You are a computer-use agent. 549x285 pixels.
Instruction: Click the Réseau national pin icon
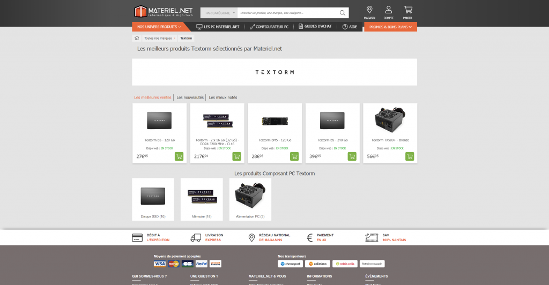click(251, 238)
